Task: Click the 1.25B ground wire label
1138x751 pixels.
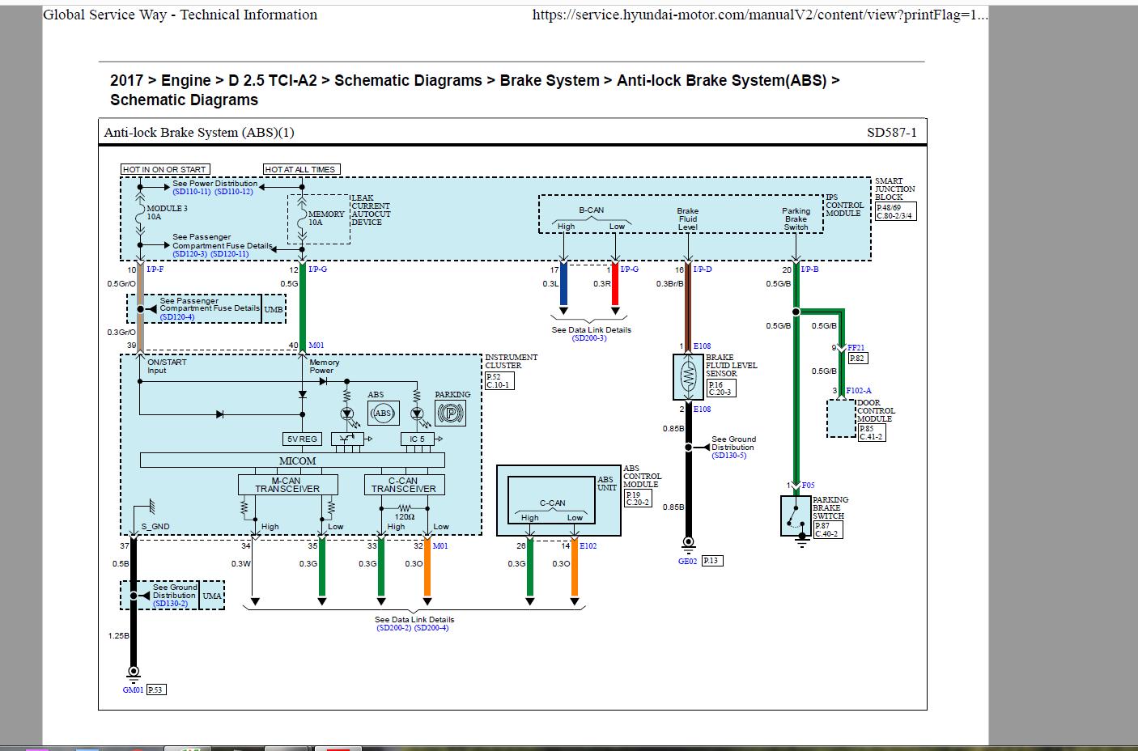Action: [118, 636]
